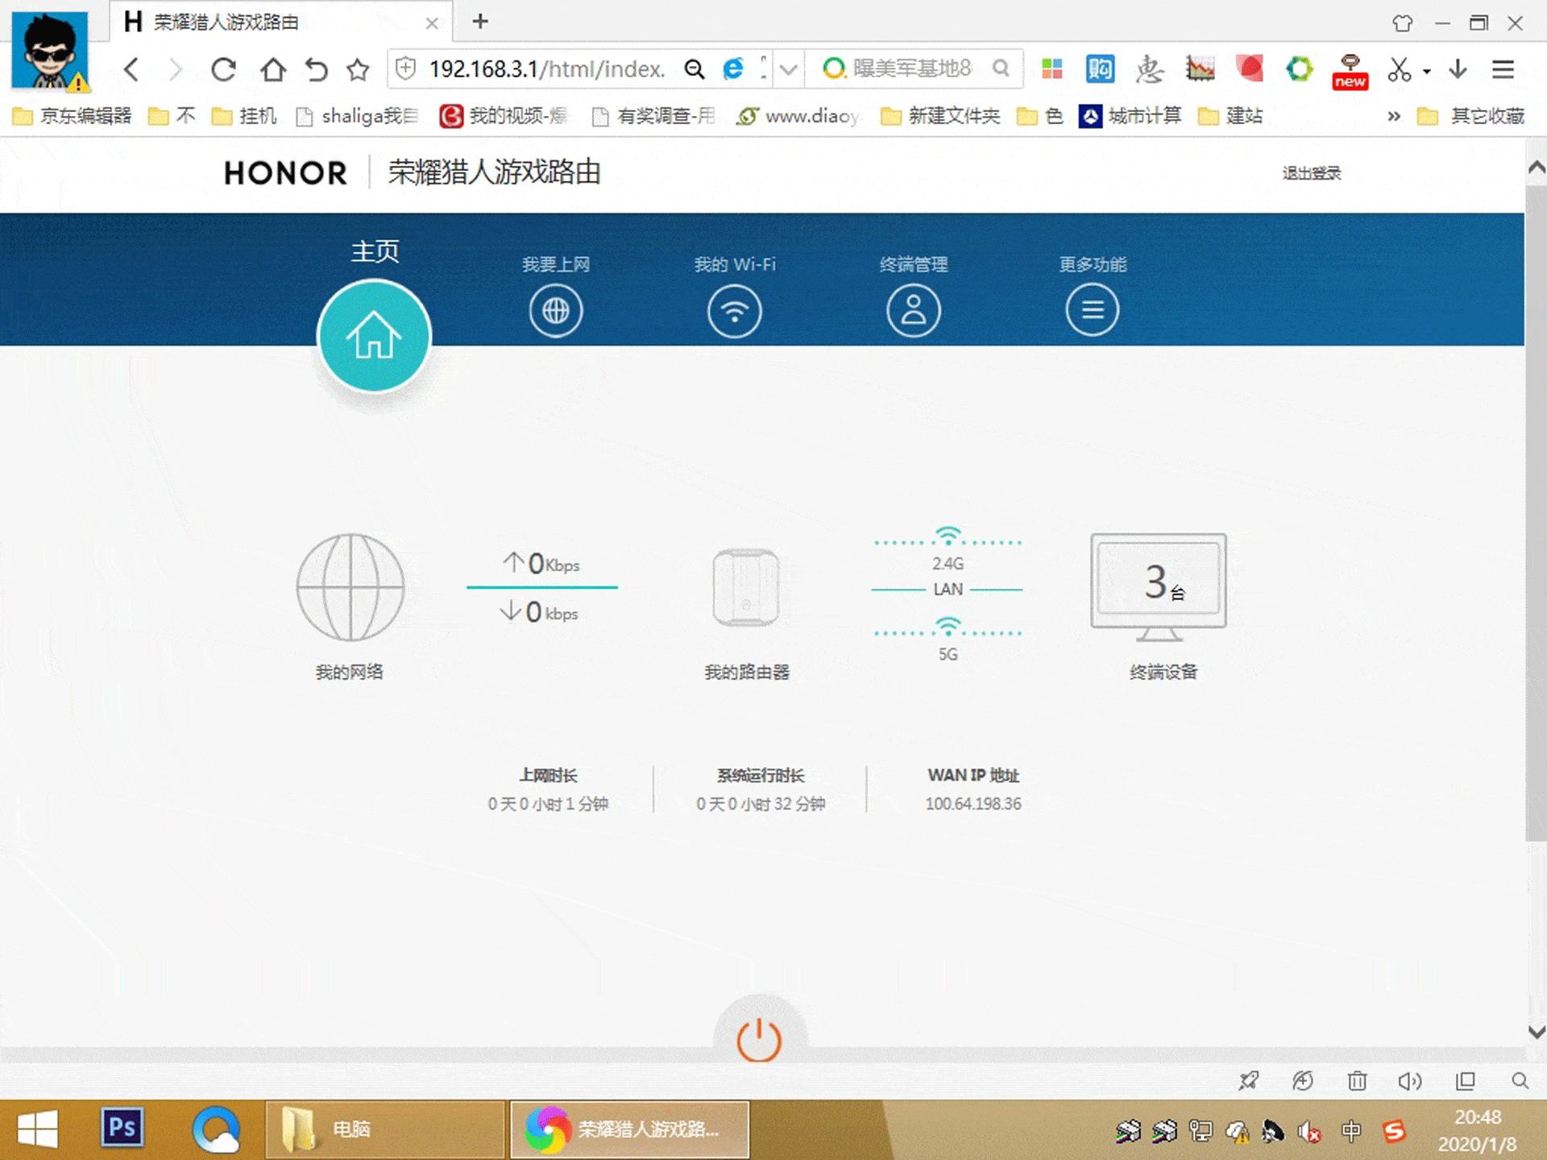Open the 终端设备 monitor showing 3台
The width and height of the screenshot is (1547, 1160).
1159,586
